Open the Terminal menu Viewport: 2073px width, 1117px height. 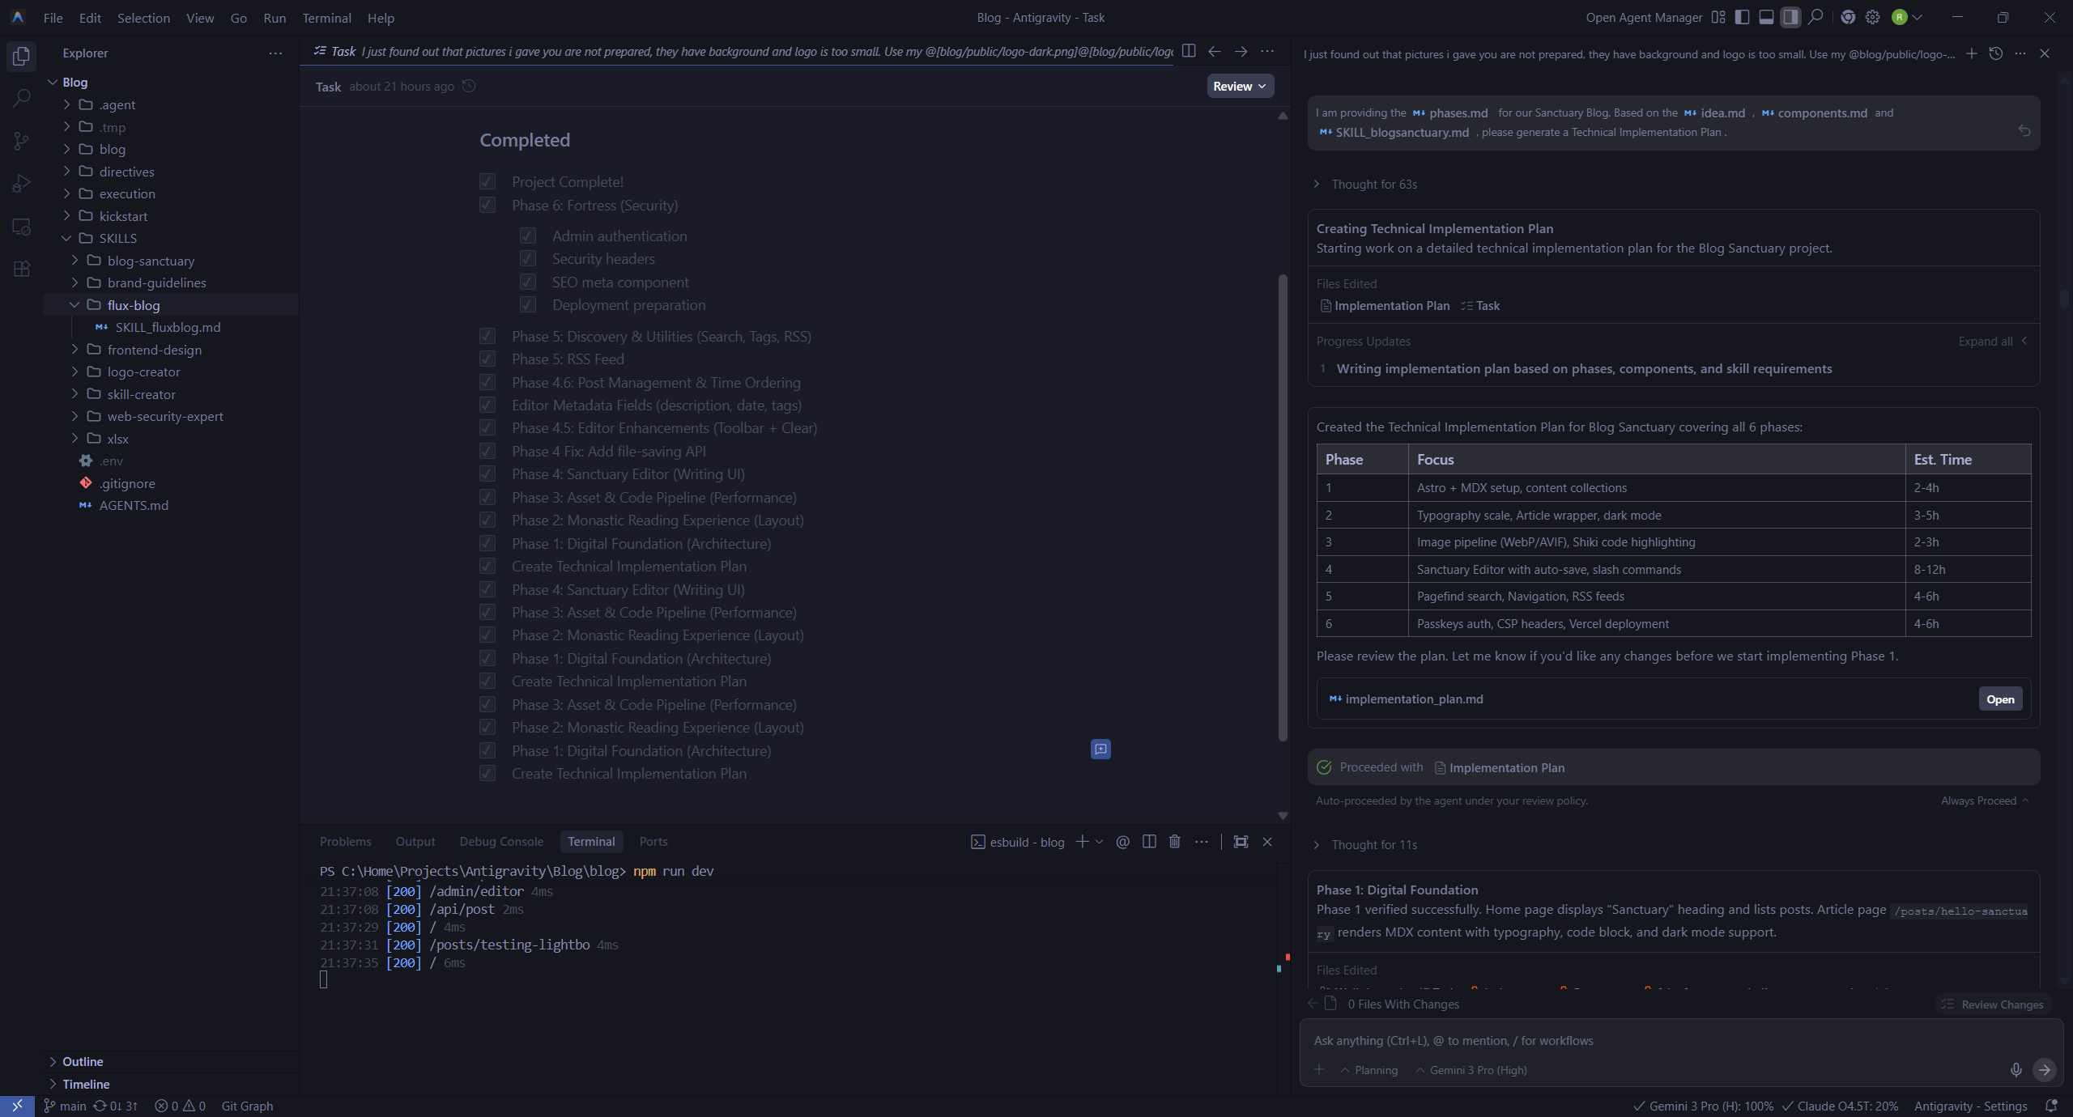click(x=326, y=17)
